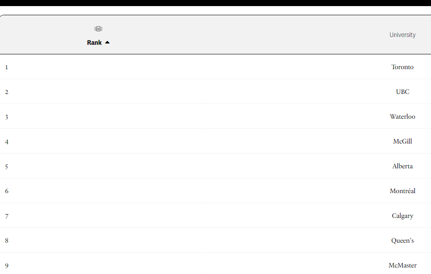431x274 pixels.
Task: Click rank number 7 cell
Action: (x=7, y=216)
